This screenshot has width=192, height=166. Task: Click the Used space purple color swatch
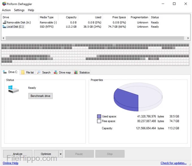point(99,116)
